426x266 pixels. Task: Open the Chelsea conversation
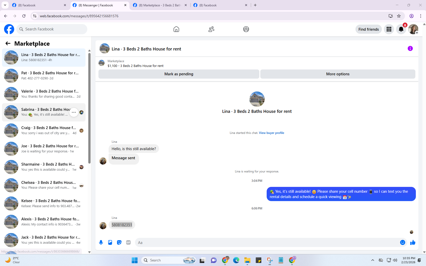click(x=44, y=185)
